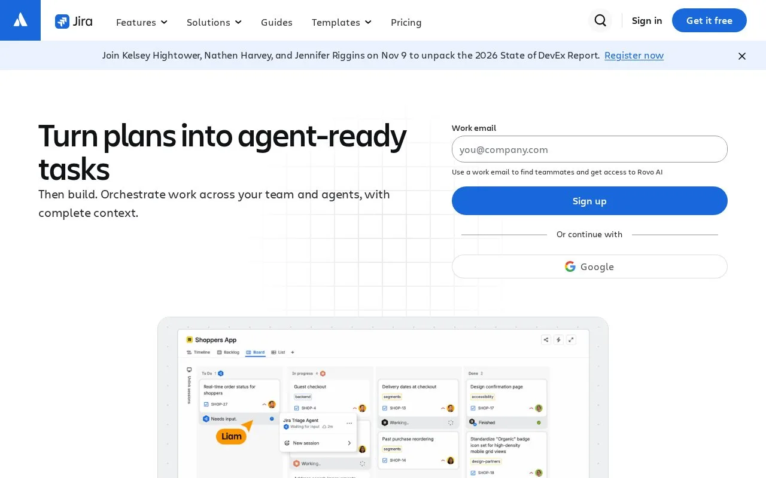Switch to the List tab
Screen dimensions: 766x478
click(278, 353)
